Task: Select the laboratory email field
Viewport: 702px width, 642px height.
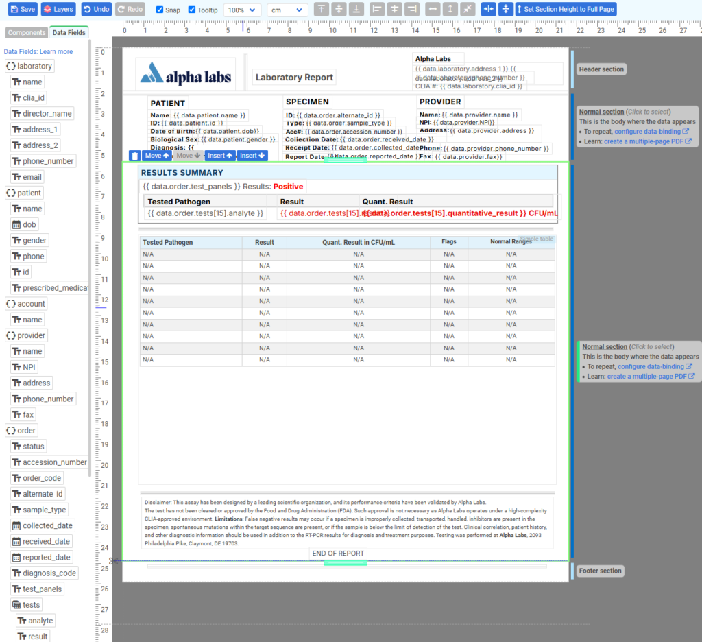Action: tap(27, 177)
